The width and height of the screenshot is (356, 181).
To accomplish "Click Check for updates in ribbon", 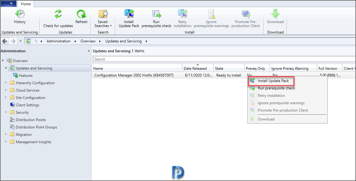I will [58, 19].
